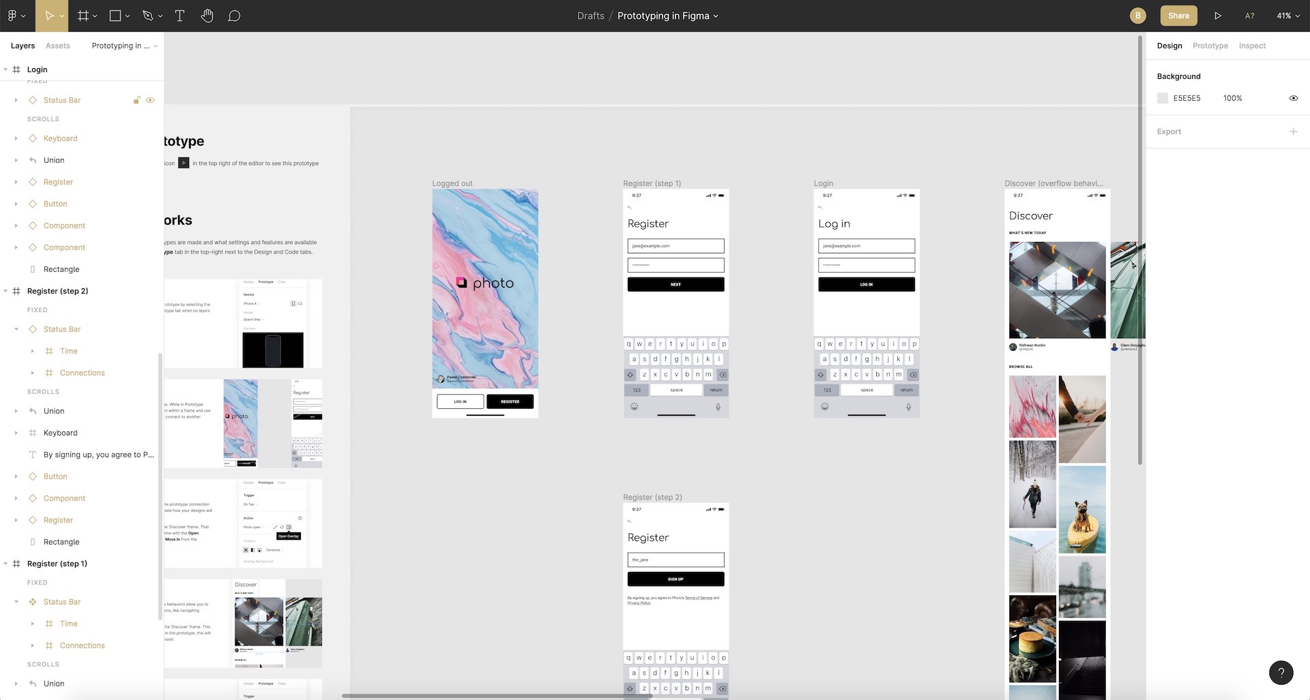
Task: Collapse the Register (step 1) frame layer
Action: click(x=5, y=564)
